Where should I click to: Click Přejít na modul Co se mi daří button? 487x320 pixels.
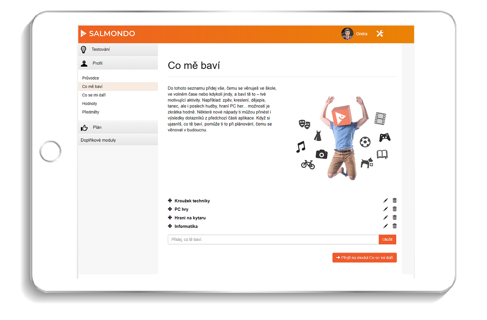(364, 258)
